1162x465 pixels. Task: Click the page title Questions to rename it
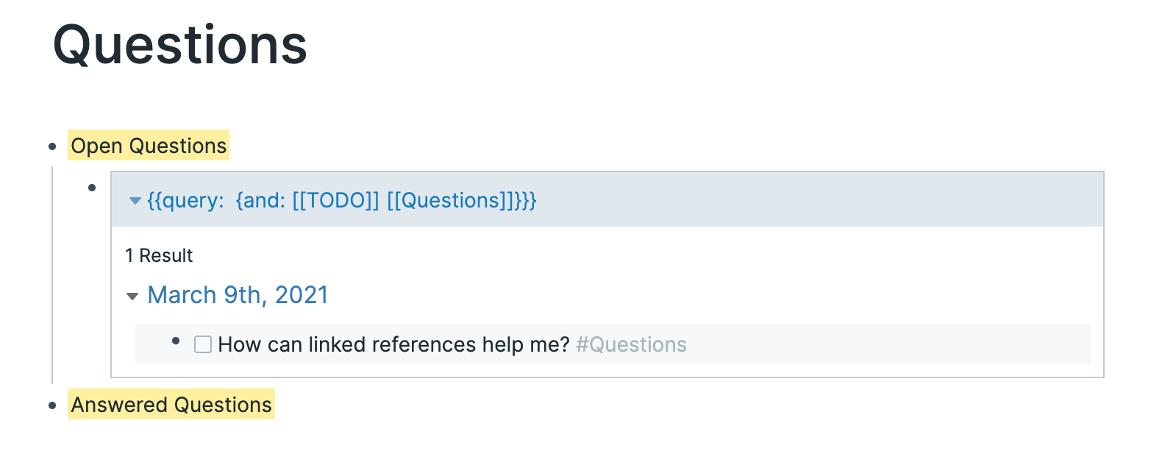point(179,46)
